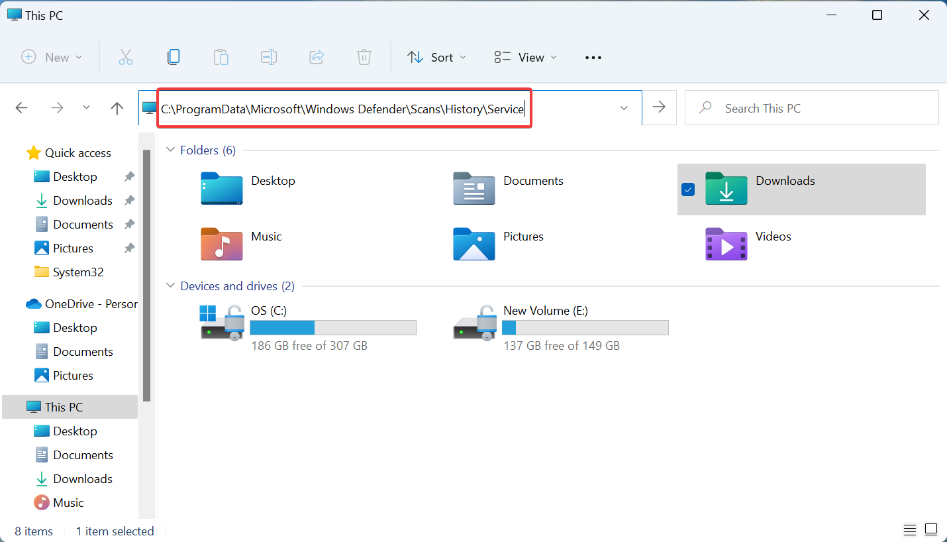947x542 pixels.
Task: Click the Cut icon in the toolbar
Action: tap(126, 57)
